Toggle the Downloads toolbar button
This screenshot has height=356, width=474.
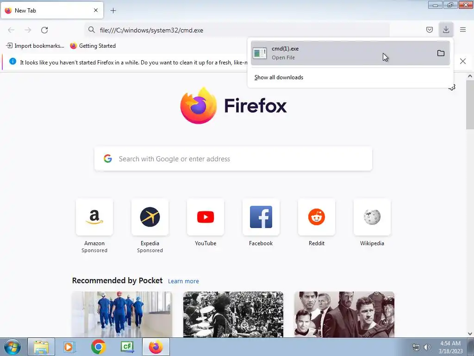[446, 30]
